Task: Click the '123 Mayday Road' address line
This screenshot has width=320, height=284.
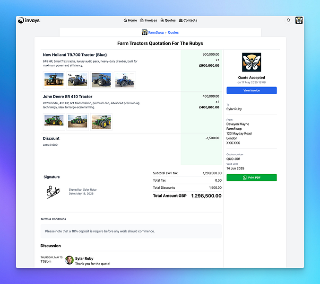Action: click(239, 133)
